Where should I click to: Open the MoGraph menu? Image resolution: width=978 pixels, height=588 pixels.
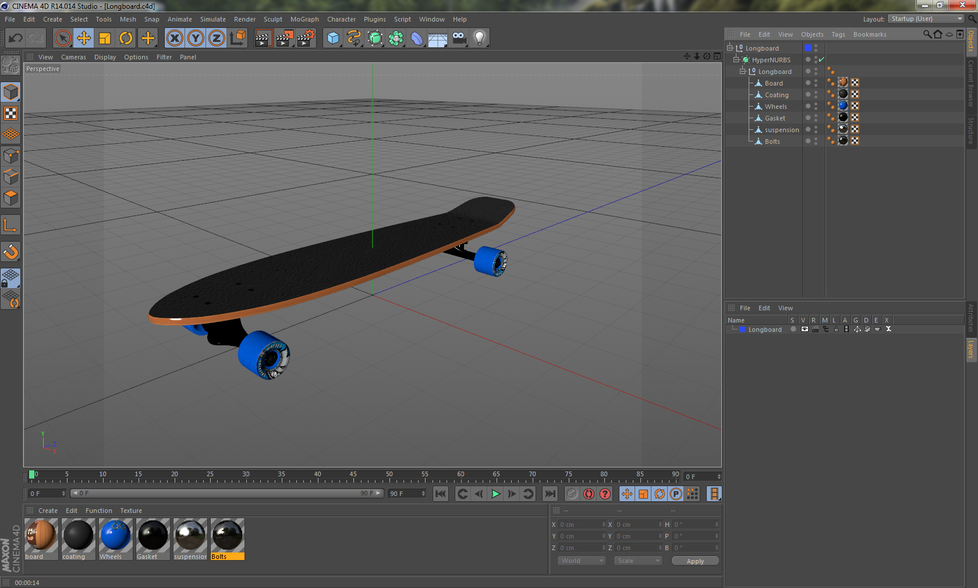304,19
